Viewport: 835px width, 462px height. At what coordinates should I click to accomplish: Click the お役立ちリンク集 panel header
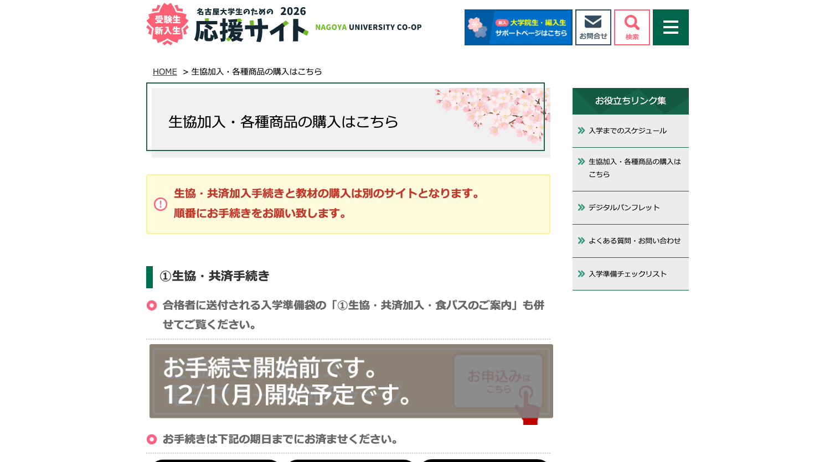pyautogui.click(x=630, y=101)
